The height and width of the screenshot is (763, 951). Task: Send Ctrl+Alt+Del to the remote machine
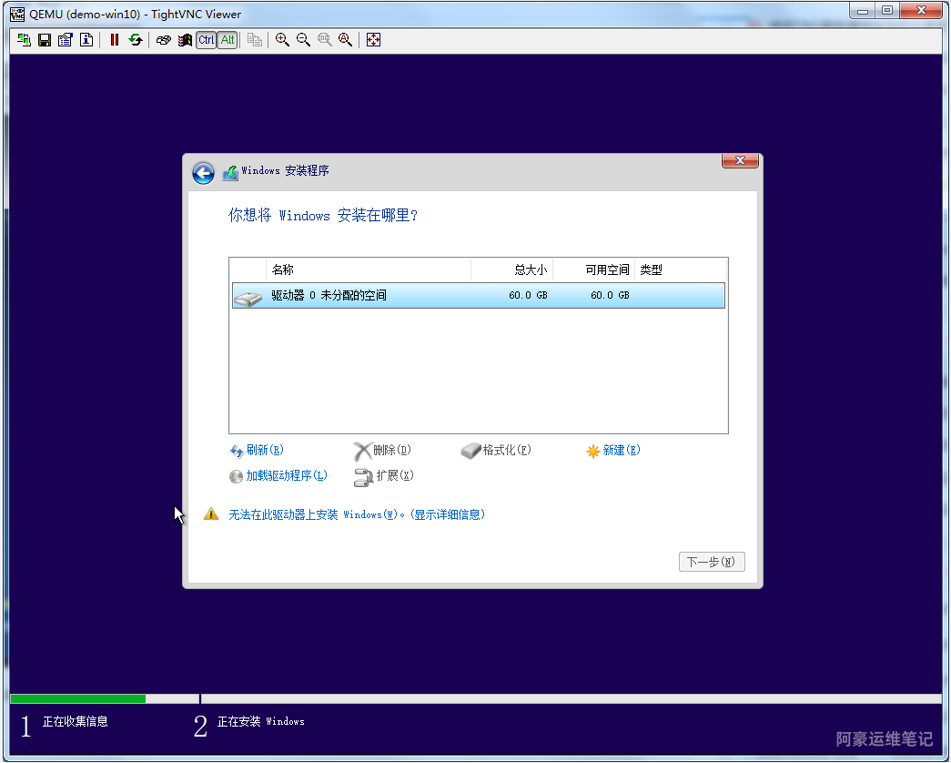163,40
